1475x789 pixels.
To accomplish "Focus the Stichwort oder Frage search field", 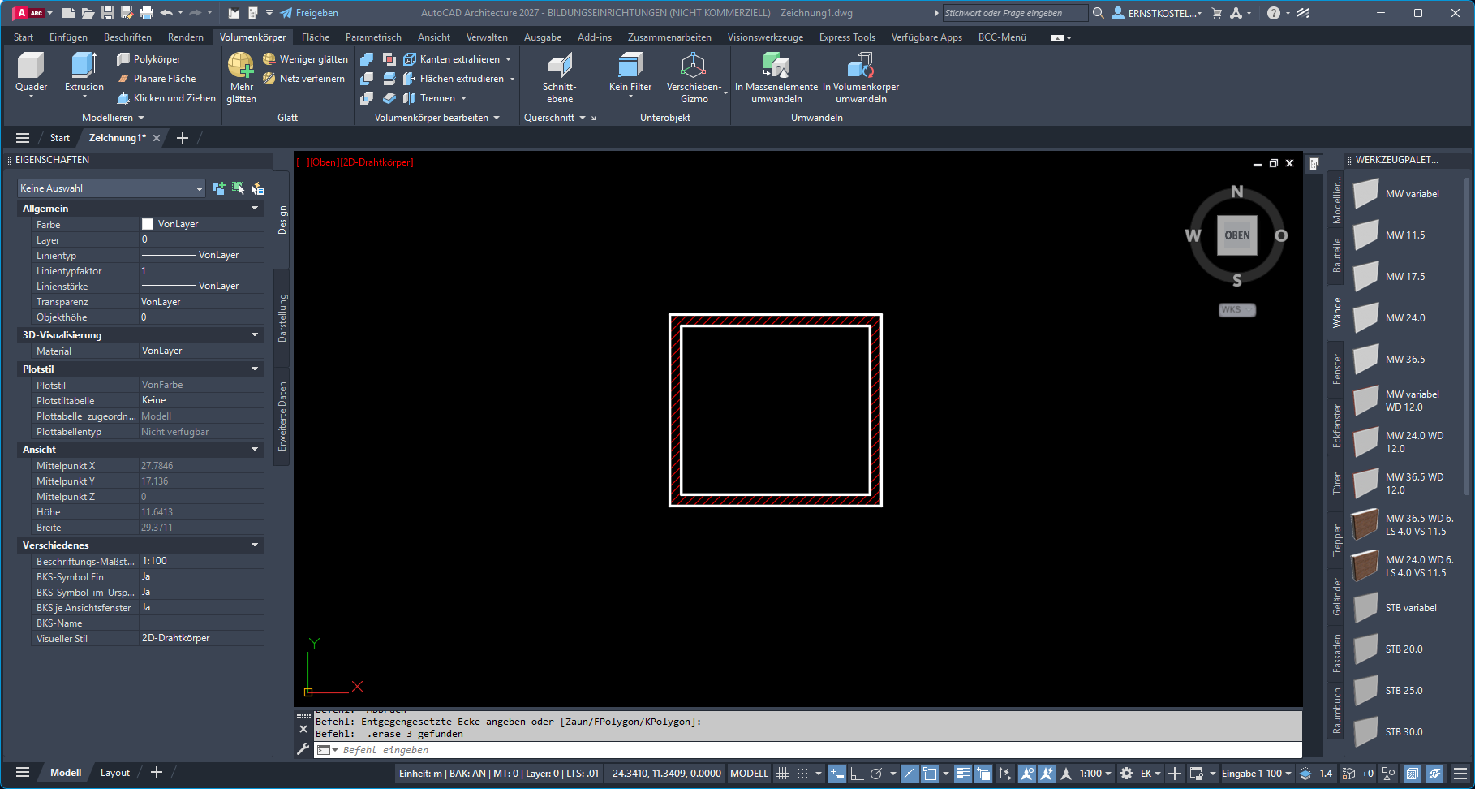I will (x=1014, y=13).
